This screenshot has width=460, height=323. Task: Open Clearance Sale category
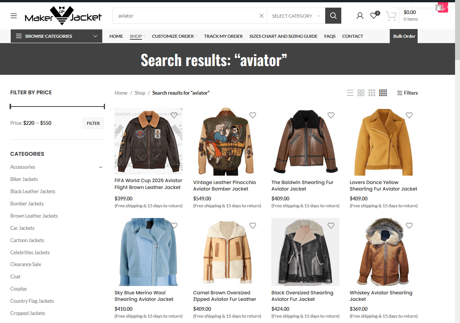[x=26, y=264]
